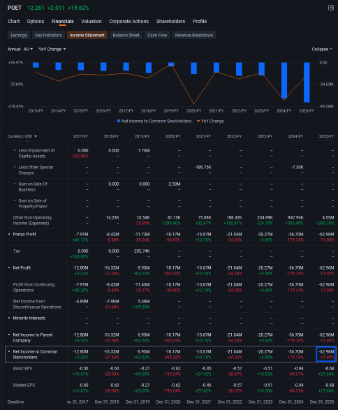This screenshot has height=410, width=338.
Task: Select the Key Indicators sub-tab
Action: click(x=48, y=36)
